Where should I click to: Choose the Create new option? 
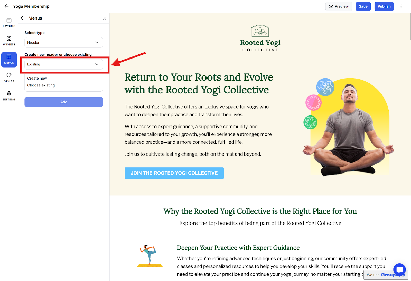37,78
